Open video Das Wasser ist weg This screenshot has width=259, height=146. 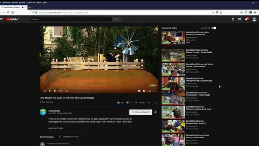199,51
